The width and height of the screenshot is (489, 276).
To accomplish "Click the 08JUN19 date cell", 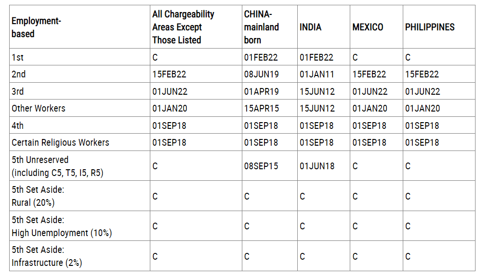I will pos(261,75).
